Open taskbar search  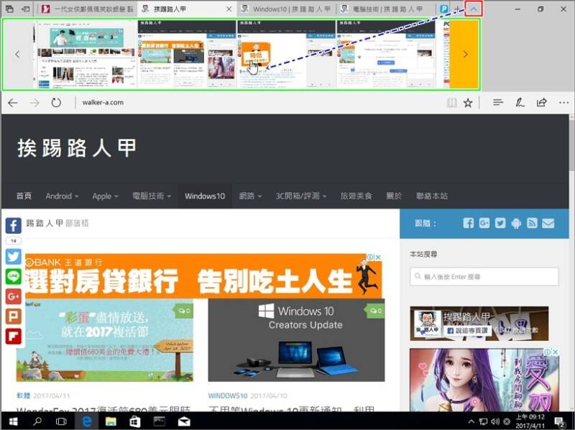click(37, 421)
